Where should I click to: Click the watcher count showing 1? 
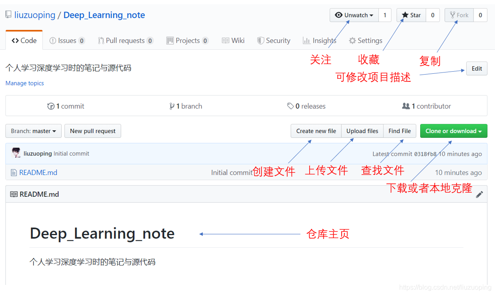(x=385, y=15)
